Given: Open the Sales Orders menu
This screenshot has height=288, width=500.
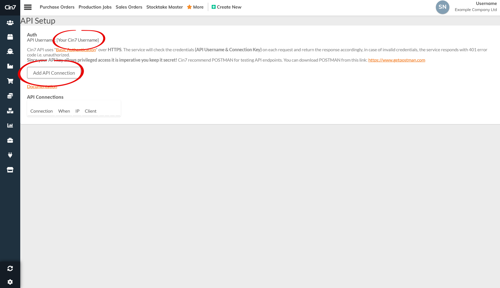Looking at the screenshot, I should (129, 7).
